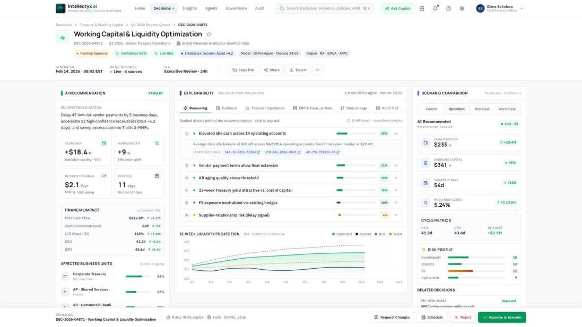Click the Risk Profile shield icon
The width and height of the screenshot is (582, 327).
tap(423, 250)
